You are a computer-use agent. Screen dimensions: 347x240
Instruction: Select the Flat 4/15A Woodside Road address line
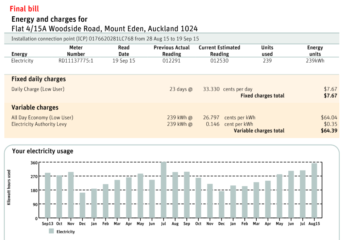[x=104, y=29]
